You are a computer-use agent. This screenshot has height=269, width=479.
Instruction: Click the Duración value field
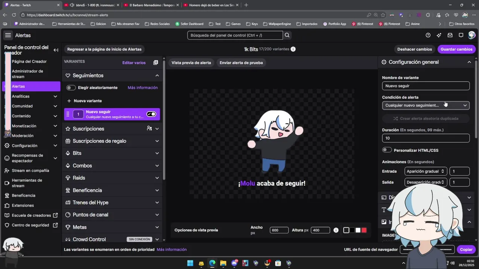[426, 138]
